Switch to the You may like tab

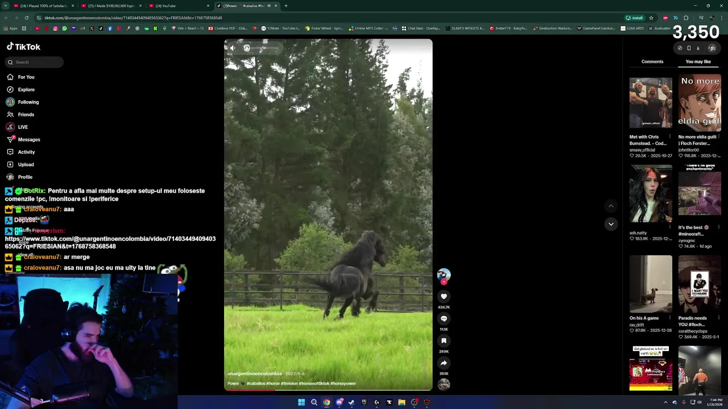coord(698,61)
